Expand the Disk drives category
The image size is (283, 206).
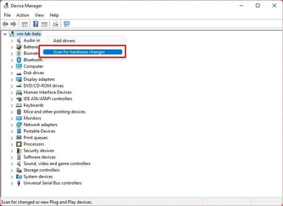click(x=12, y=73)
